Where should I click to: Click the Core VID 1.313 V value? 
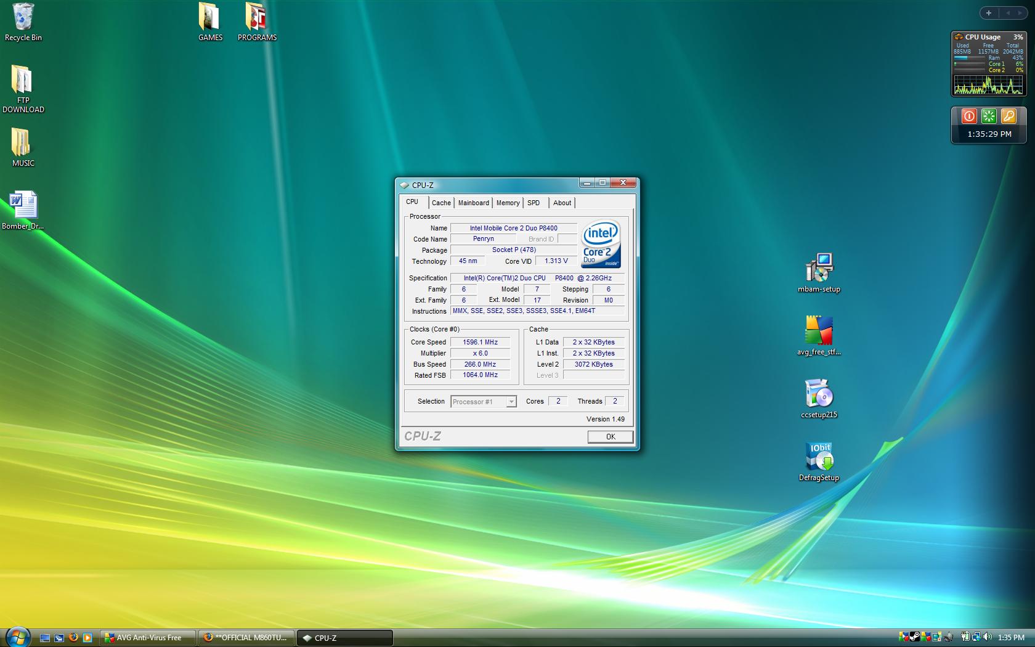point(556,261)
